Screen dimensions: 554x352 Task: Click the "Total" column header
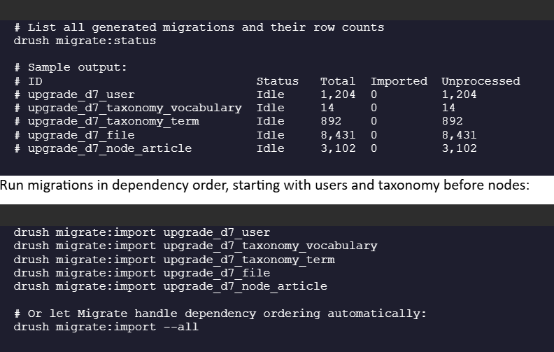338,81
